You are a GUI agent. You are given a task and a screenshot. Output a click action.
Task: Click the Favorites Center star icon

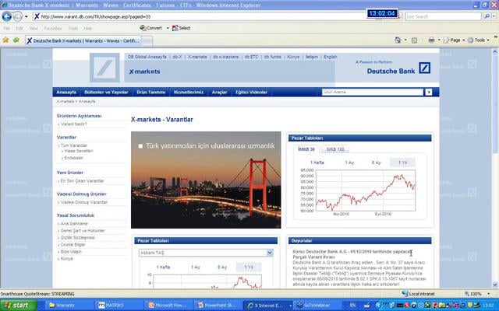point(5,40)
